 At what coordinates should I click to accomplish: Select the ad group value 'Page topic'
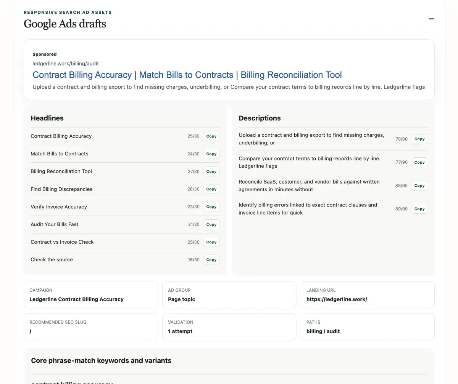[x=182, y=299]
